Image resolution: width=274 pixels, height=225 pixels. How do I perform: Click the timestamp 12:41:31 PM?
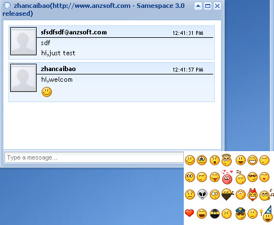tap(188, 33)
